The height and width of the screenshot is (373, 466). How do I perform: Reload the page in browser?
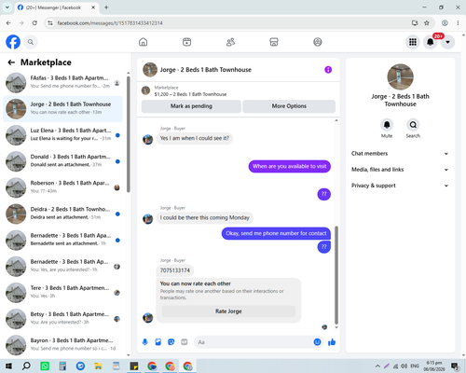(x=34, y=23)
